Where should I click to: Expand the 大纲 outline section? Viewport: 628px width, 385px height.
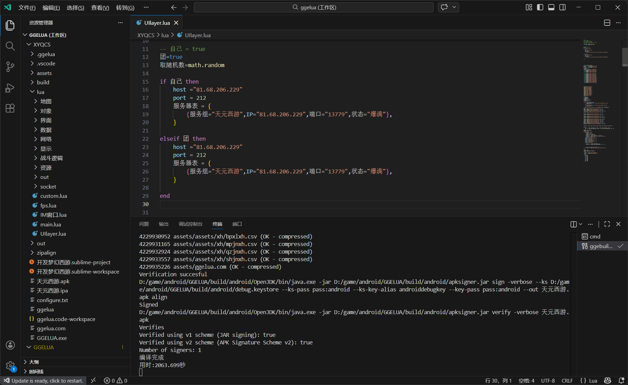click(34, 362)
